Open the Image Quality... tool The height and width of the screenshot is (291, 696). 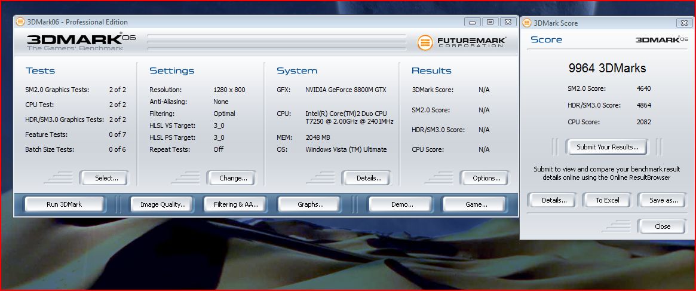pos(163,204)
